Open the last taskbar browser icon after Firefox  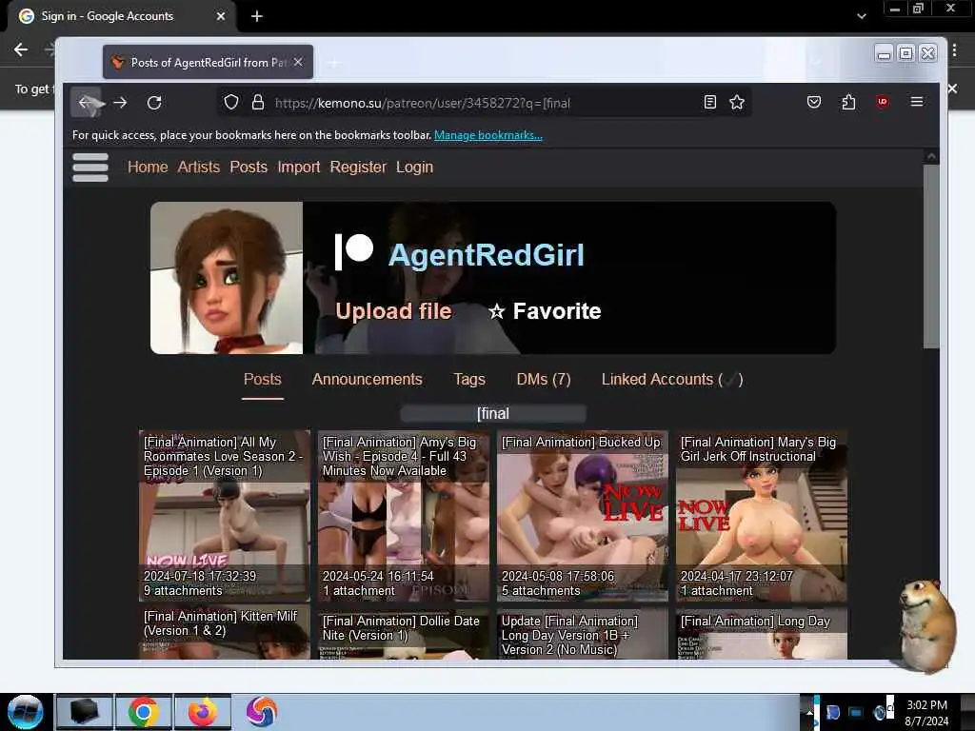click(x=261, y=712)
